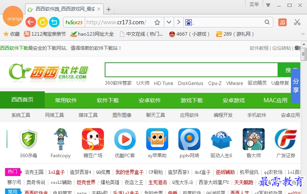
Task: Open VMware quick search link
Action: tap(234, 83)
